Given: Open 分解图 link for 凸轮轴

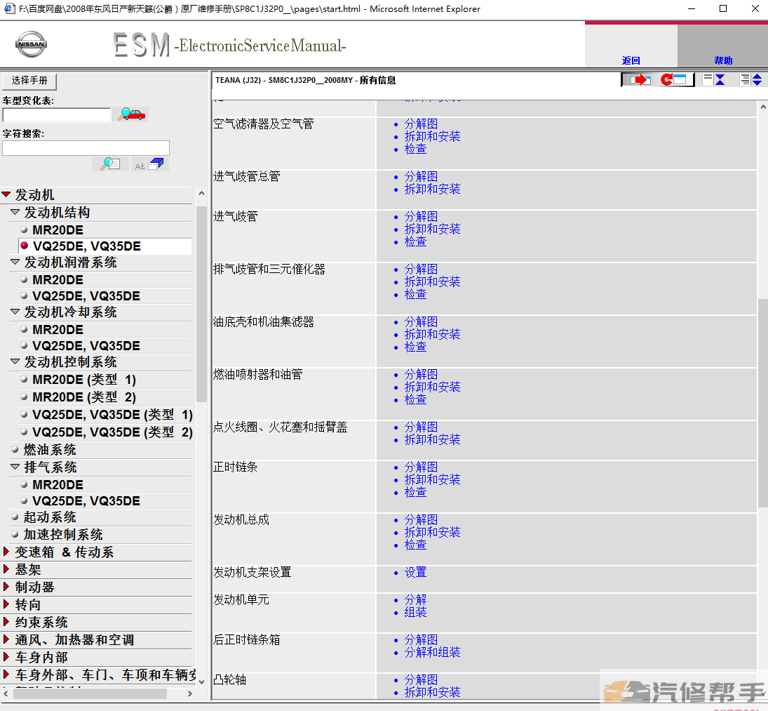Looking at the screenshot, I should (x=421, y=679).
